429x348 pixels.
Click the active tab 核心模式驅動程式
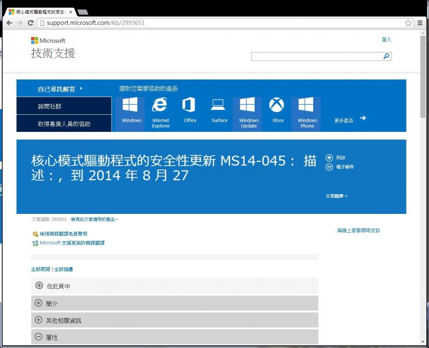[x=41, y=12]
